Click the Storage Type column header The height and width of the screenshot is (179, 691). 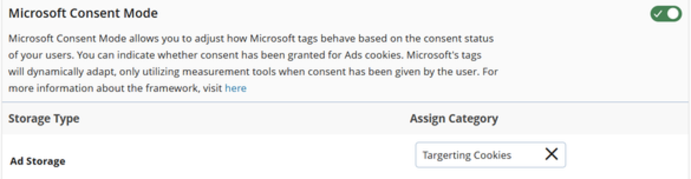tap(44, 119)
